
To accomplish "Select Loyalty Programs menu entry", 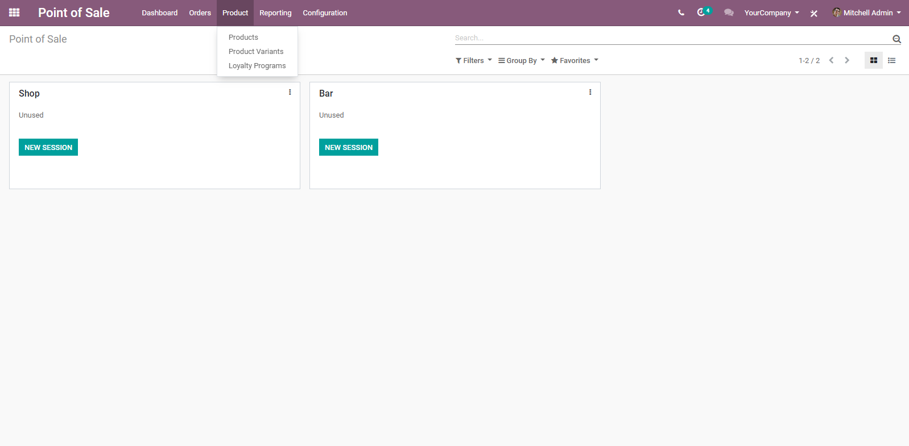I will 257,65.
